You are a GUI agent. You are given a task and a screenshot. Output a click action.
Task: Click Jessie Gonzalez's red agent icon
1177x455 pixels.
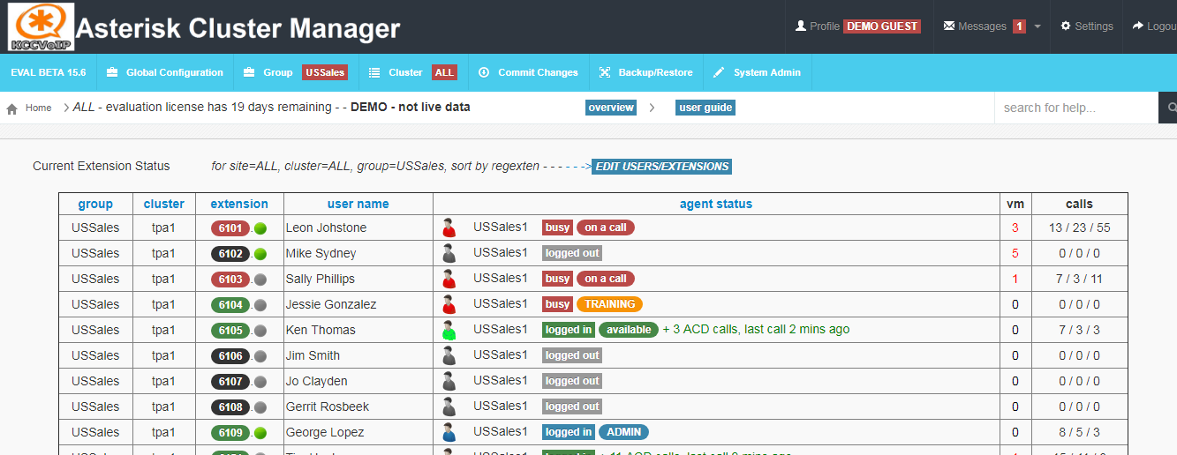(449, 305)
